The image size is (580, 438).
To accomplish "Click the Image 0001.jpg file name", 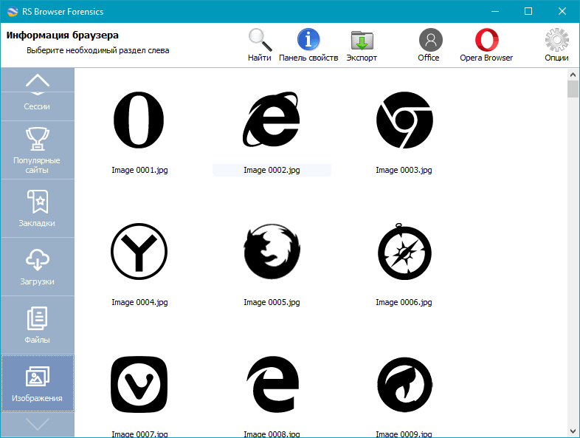I will (139, 170).
